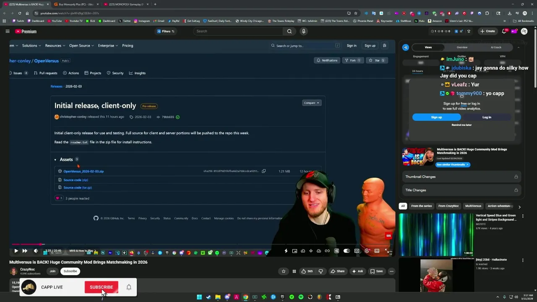This screenshot has height=302, width=537.
Task: Start voice search with the microphone icon
Action: pos(304,31)
